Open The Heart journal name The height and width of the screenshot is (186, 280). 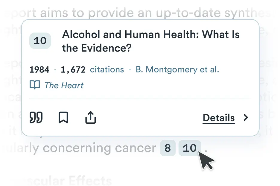click(x=64, y=85)
